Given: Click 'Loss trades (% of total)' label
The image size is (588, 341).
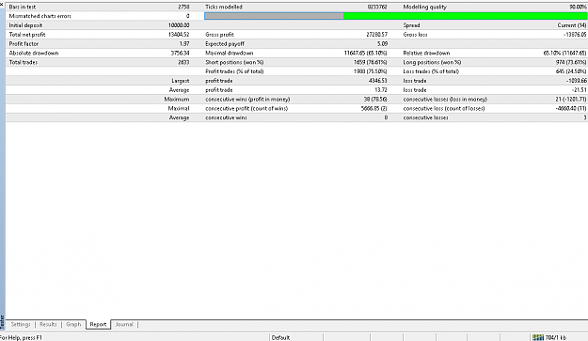Looking at the screenshot, I should [x=431, y=71].
